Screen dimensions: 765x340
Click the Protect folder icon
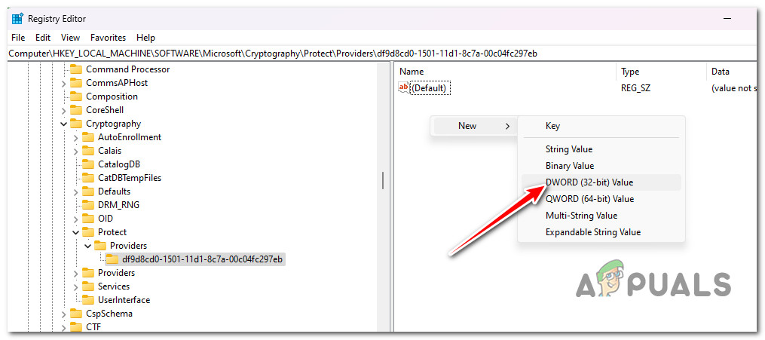tap(88, 232)
